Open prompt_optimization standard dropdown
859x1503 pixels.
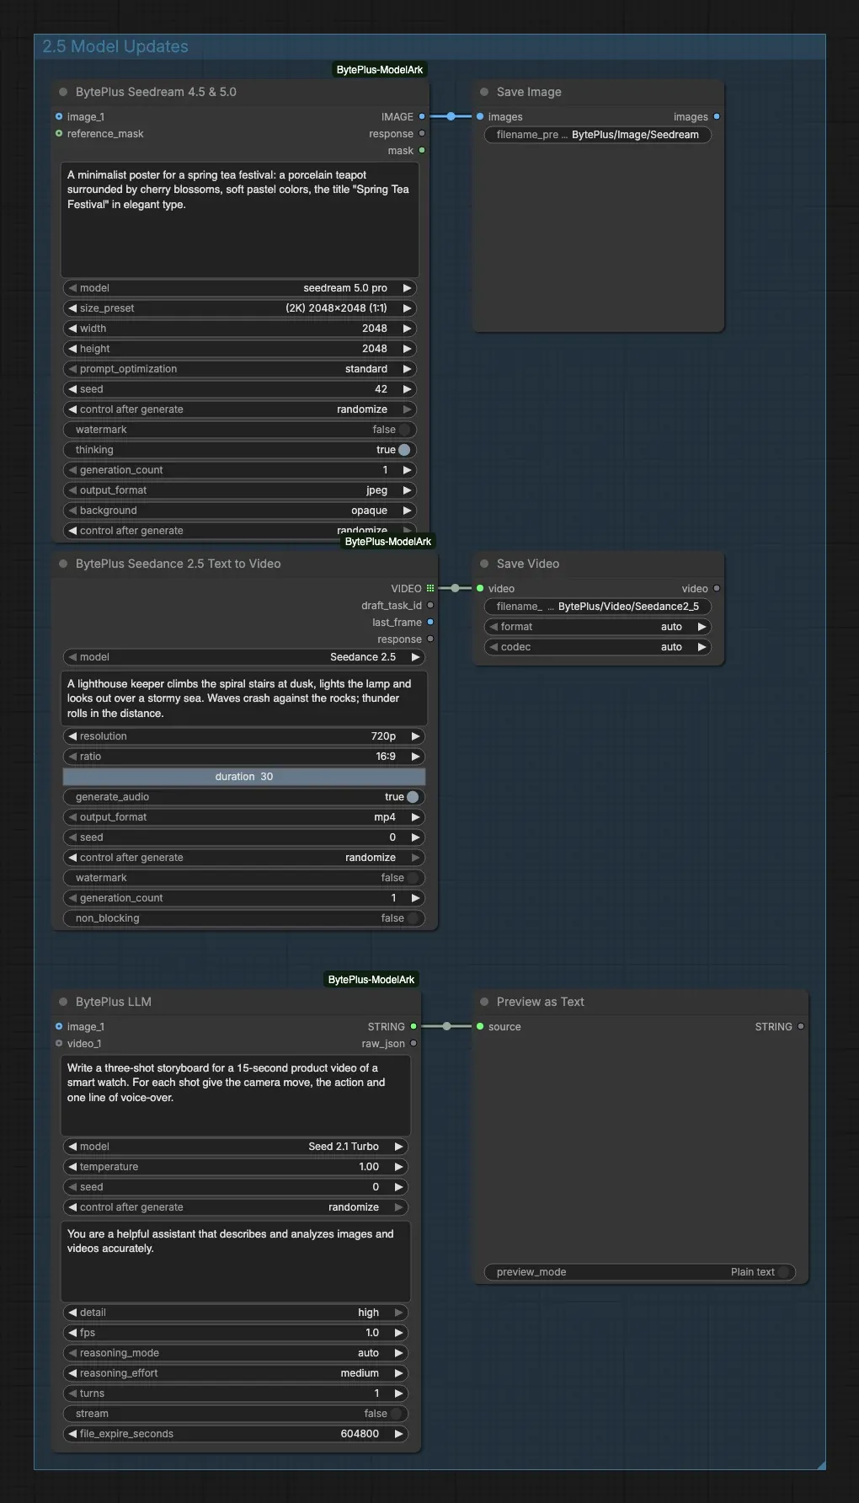(240, 369)
